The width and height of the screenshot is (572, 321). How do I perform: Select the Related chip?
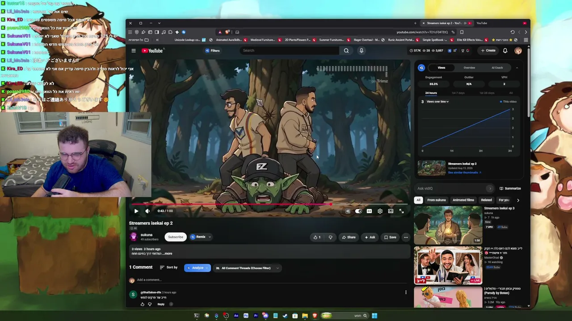point(486,200)
